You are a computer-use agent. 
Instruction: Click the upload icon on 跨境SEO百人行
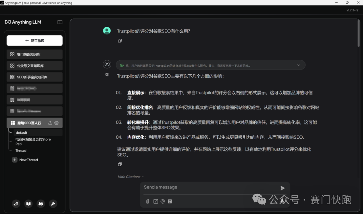tap(50, 123)
